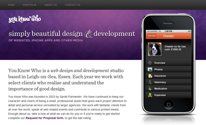Viewport: 206px width, 125px height.
Task: Click the 1:09 PM clock text
Action: point(169,31)
